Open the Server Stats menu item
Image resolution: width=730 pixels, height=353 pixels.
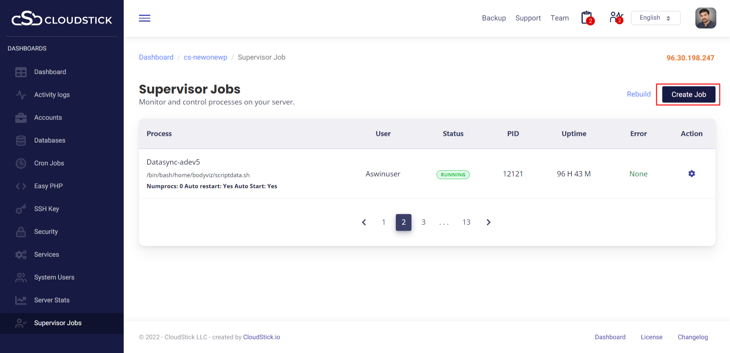52,300
